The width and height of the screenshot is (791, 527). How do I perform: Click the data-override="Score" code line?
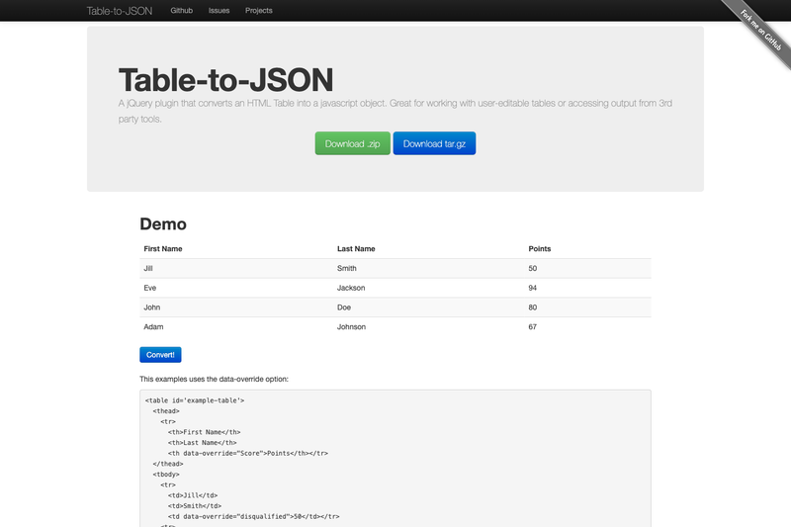[248, 454]
